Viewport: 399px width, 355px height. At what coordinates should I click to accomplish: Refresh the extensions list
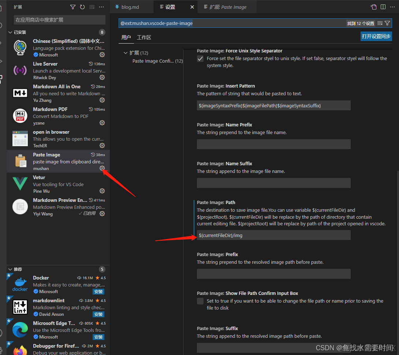click(x=82, y=7)
